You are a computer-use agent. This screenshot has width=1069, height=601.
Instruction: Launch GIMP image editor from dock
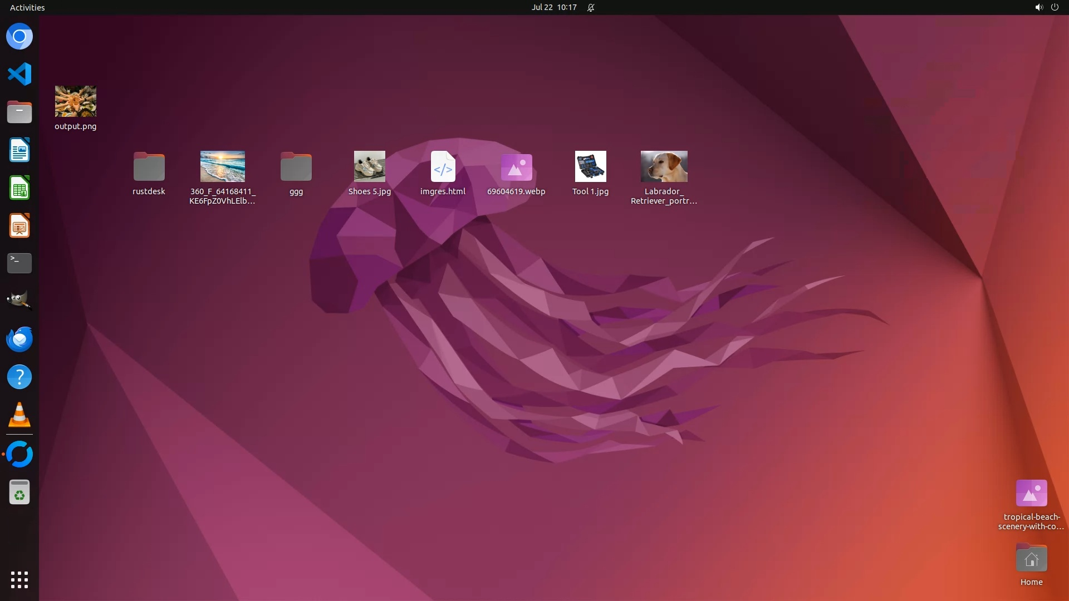pos(19,300)
